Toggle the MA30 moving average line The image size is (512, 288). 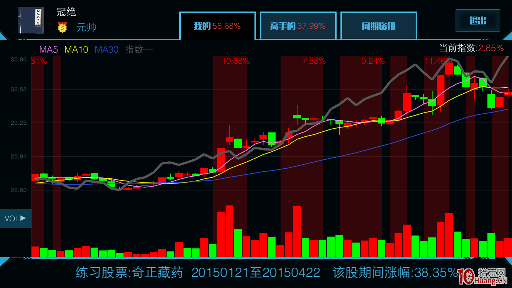[x=106, y=50]
